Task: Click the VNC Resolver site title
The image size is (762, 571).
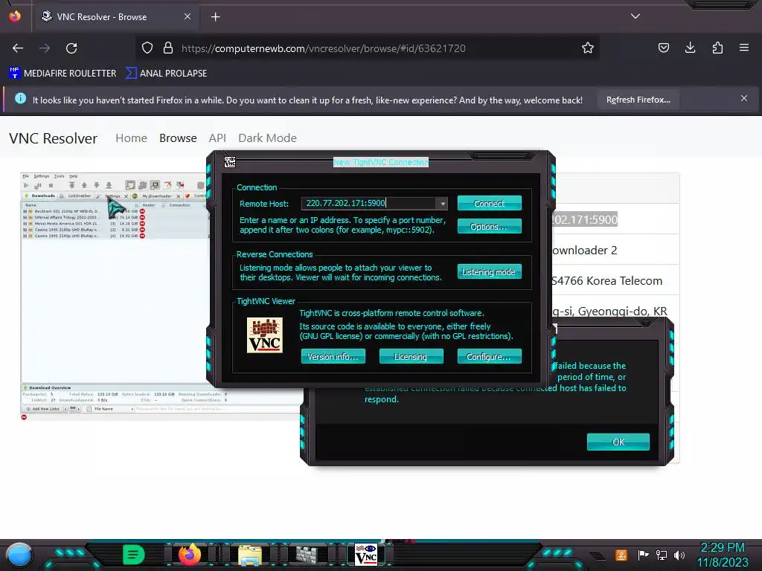Action: click(54, 138)
